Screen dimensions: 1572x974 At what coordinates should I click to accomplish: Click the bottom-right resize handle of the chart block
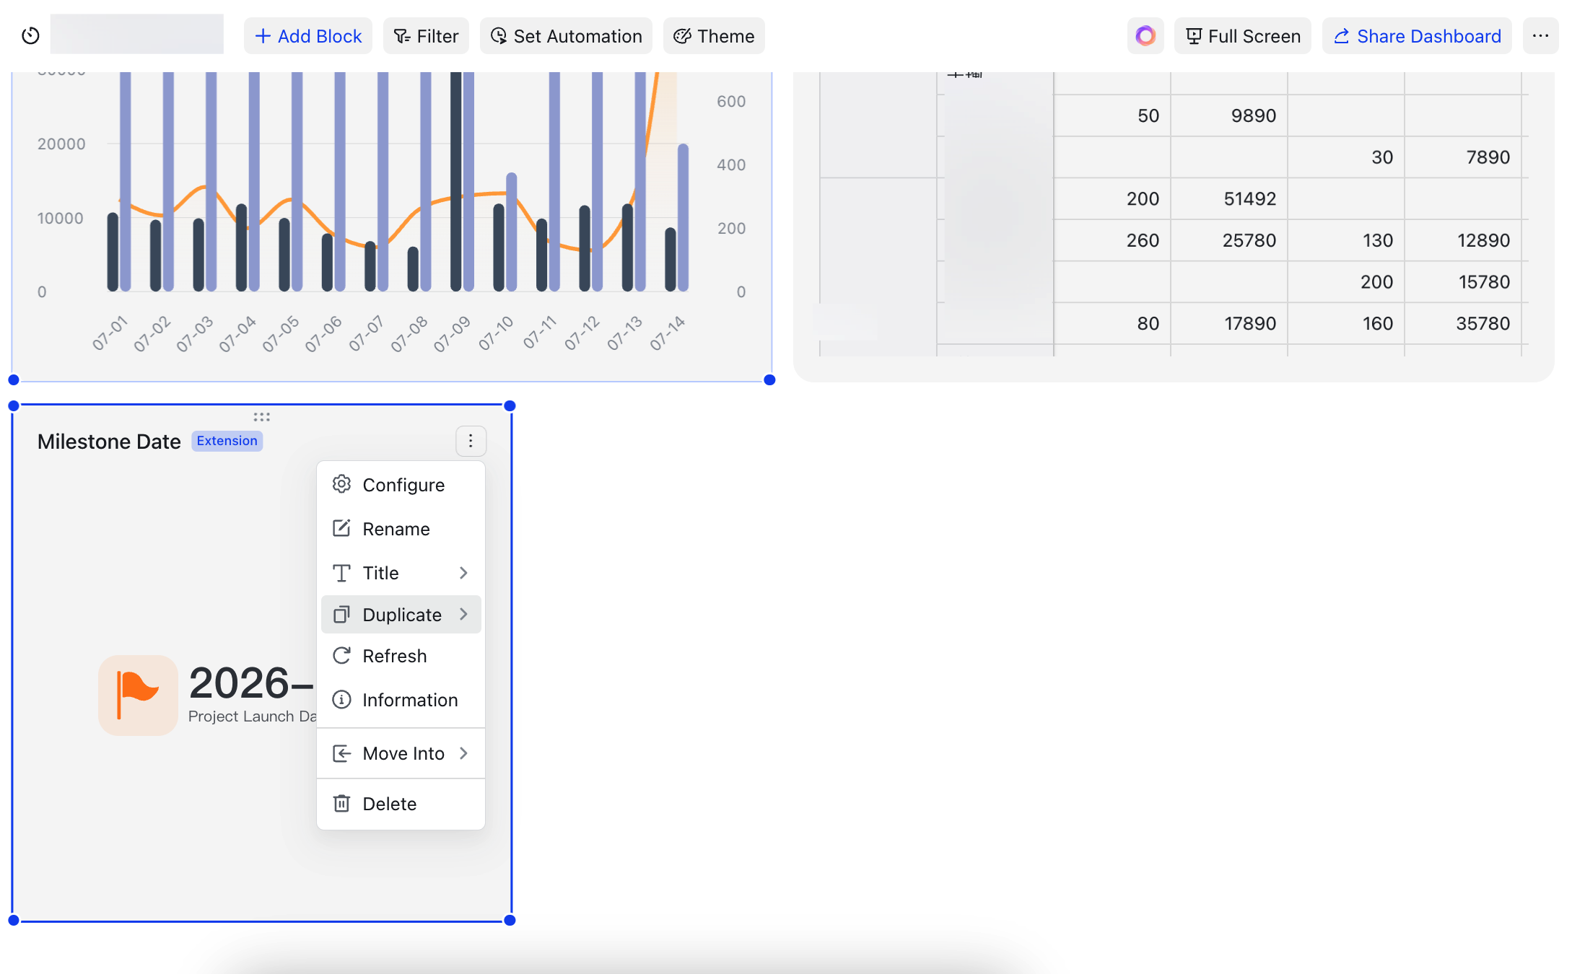click(769, 380)
